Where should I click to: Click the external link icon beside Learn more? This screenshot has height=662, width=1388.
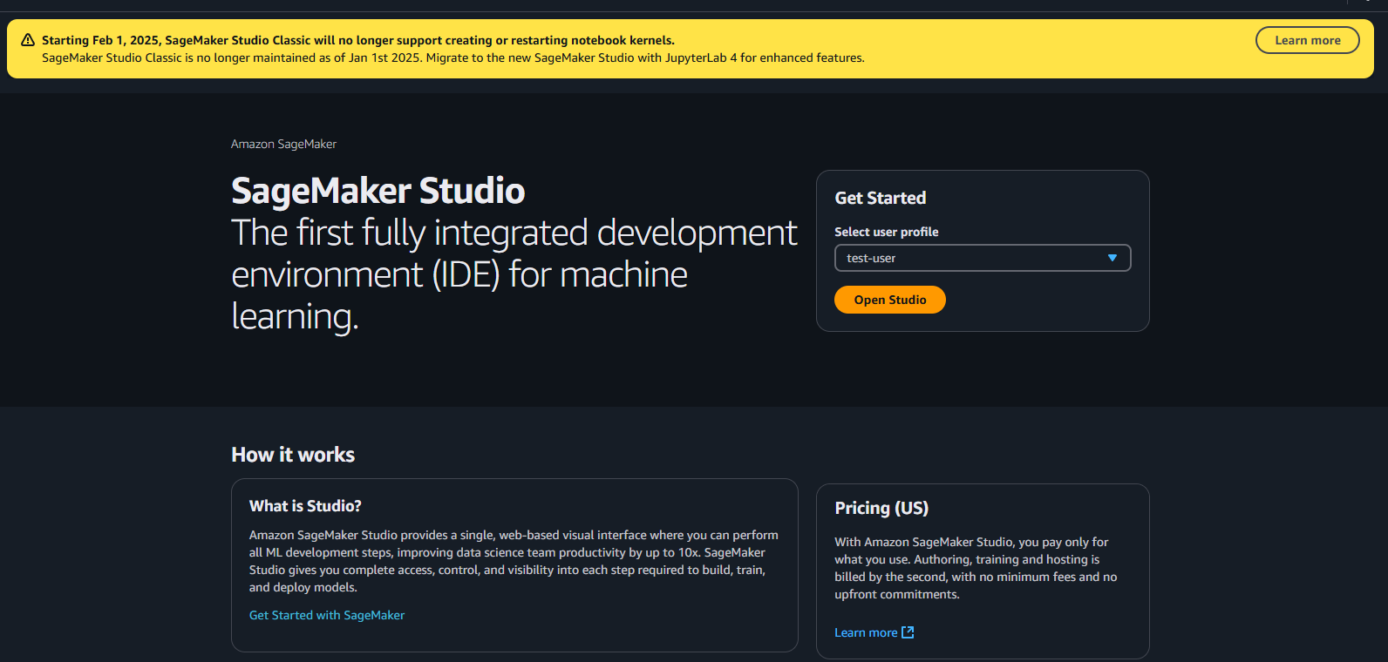(908, 632)
